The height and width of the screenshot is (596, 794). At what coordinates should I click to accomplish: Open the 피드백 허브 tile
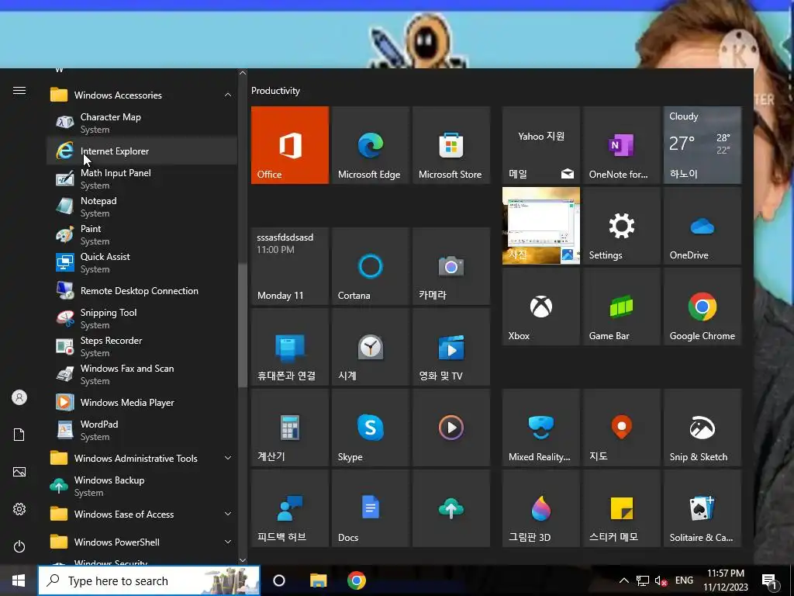click(290, 508)
